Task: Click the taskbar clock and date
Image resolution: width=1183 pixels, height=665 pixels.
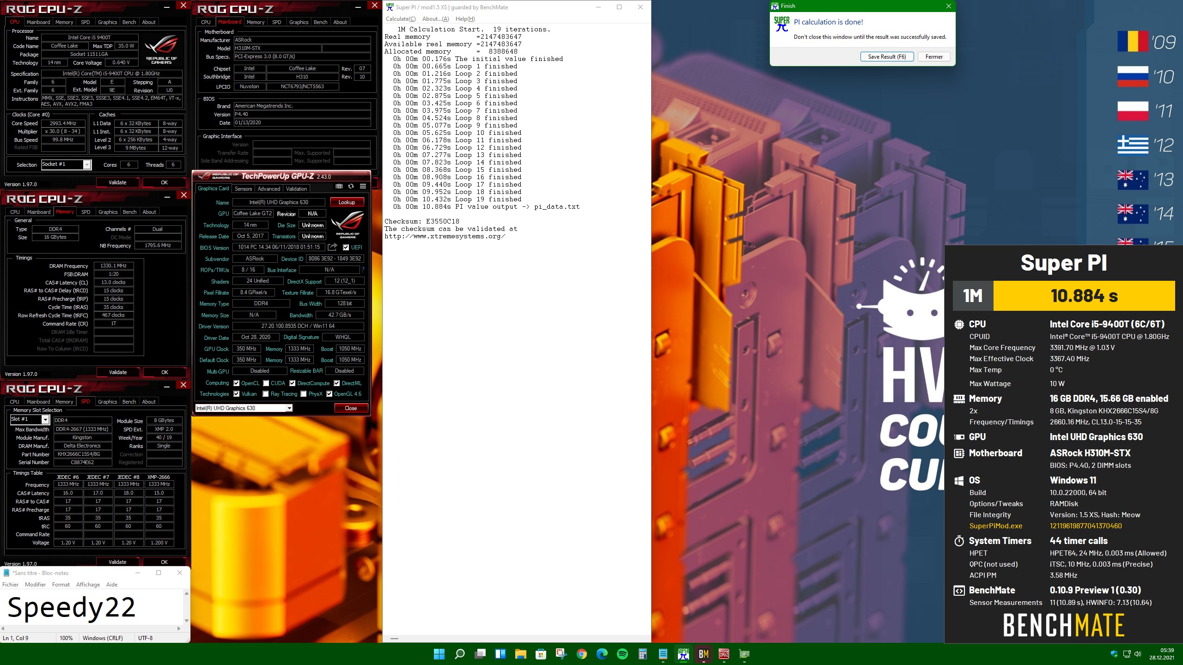Action: click(1162, 654)
